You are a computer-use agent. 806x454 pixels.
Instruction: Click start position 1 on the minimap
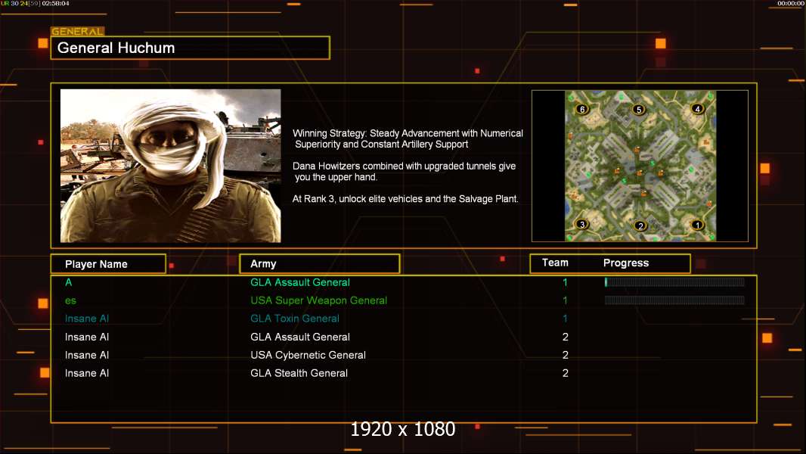[698, 225]
